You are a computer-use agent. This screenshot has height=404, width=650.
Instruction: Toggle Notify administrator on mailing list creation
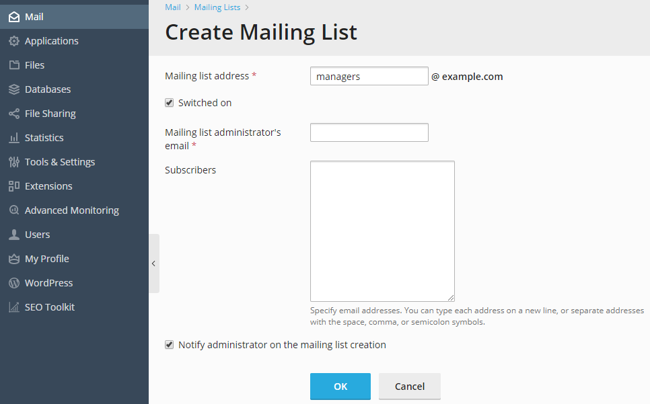(170, 345)
